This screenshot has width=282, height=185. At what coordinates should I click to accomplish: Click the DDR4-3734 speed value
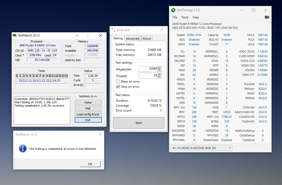[194, 35]
